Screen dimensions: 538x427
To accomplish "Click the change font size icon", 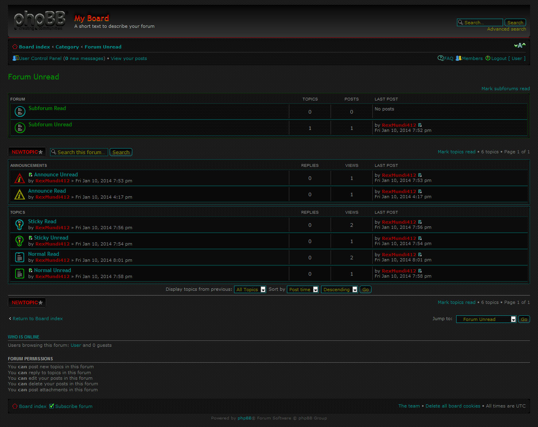I will pos(520,45).
